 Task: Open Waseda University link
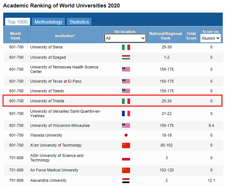46,135
